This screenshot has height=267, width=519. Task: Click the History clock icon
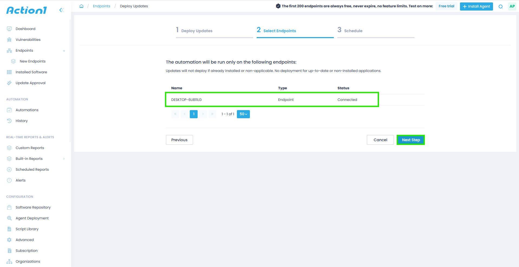pos(9,121)
